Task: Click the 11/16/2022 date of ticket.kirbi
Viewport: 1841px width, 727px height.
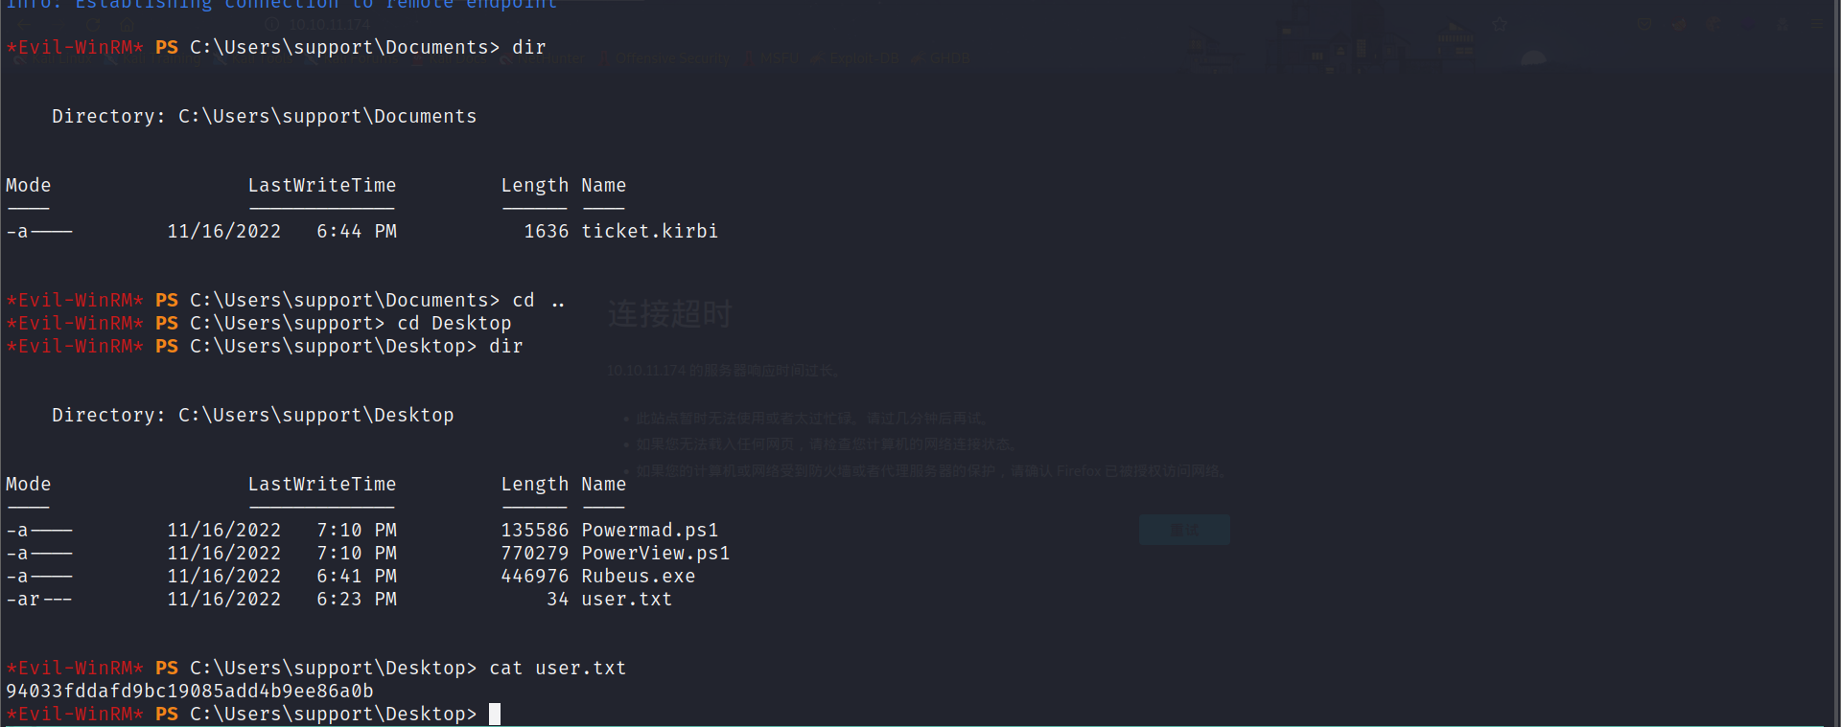Action: tap(223, 231)
